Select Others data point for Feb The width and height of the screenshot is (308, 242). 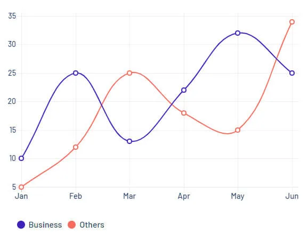tap(76, 147)
